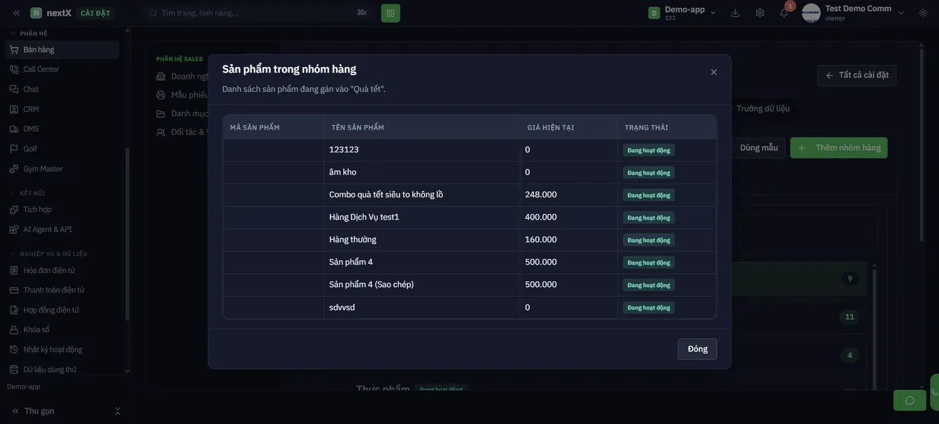Expand the Demo-app workspace dropdown
939x424 pixels.
(x=682, y=13)
